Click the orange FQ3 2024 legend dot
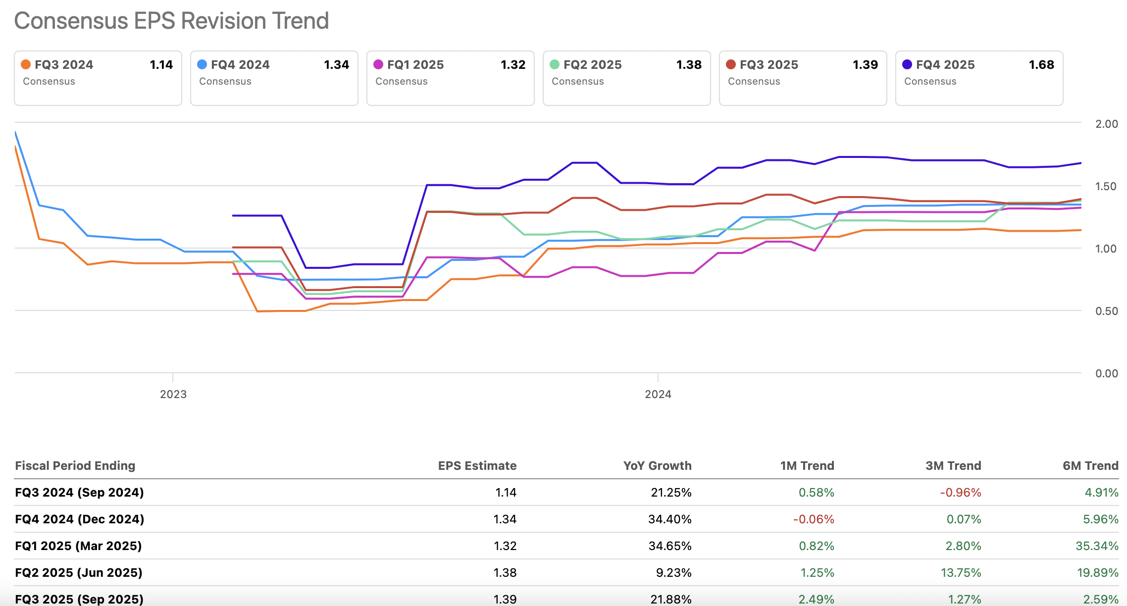 coord(26,65)
